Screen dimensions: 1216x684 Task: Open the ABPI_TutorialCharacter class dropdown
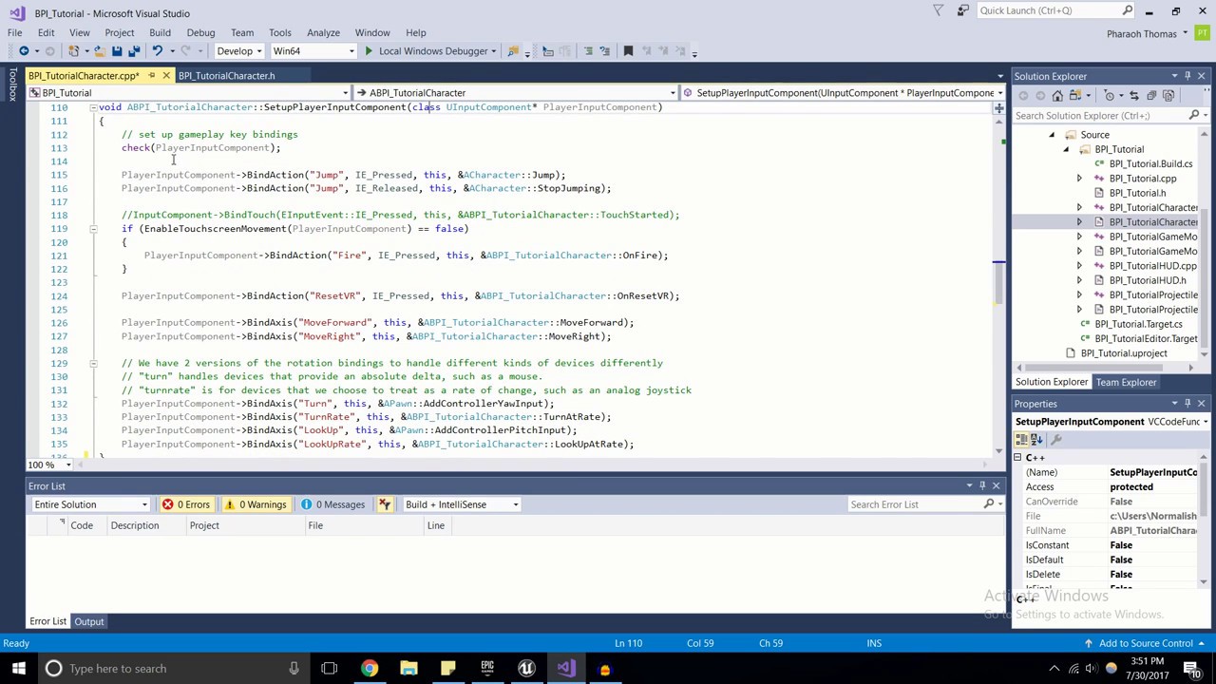coord(516,93)
